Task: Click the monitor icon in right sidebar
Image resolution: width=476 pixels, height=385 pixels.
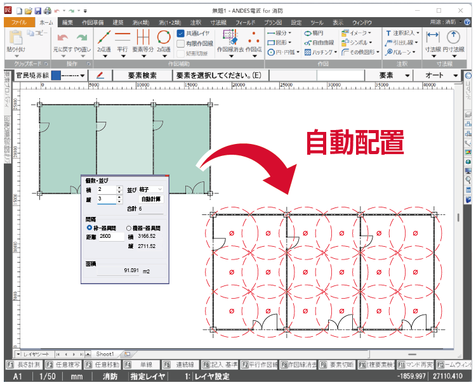Action: tap(468, 171)
